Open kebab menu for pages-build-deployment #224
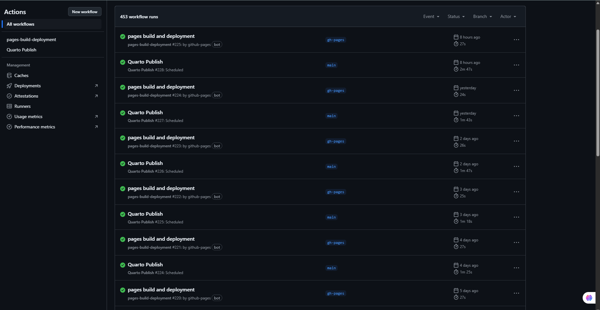This screenshot has width=600, height=310. (516, 90)
